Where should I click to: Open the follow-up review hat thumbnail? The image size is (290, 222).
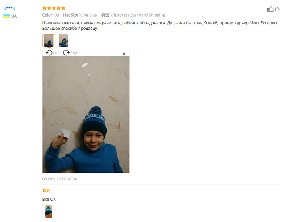pos(49,212)
